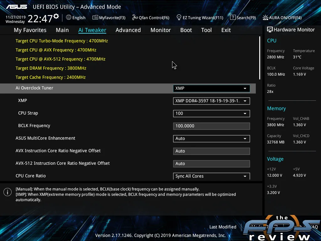
Task: Open the Monitor tab
Action: 160,30
